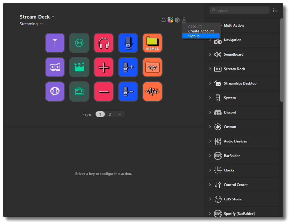Expand the Discord category chevron

pyautogui.click(x=210, y=112)
